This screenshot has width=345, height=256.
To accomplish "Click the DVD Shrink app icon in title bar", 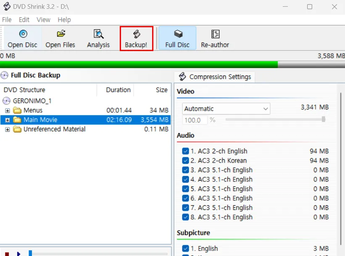I will coord(7,7).
